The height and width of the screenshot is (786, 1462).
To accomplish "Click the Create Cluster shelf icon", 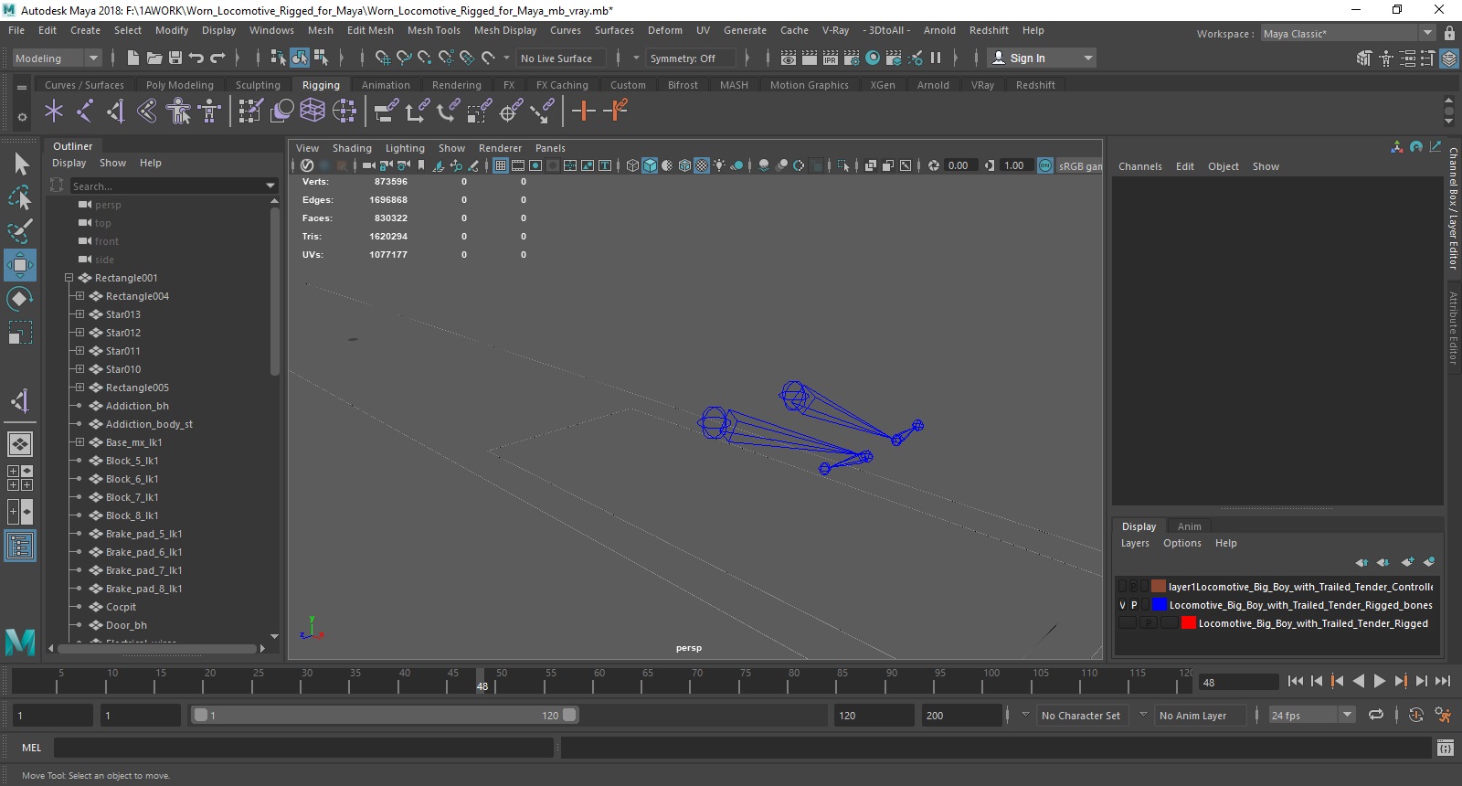I will click(344, 112).
